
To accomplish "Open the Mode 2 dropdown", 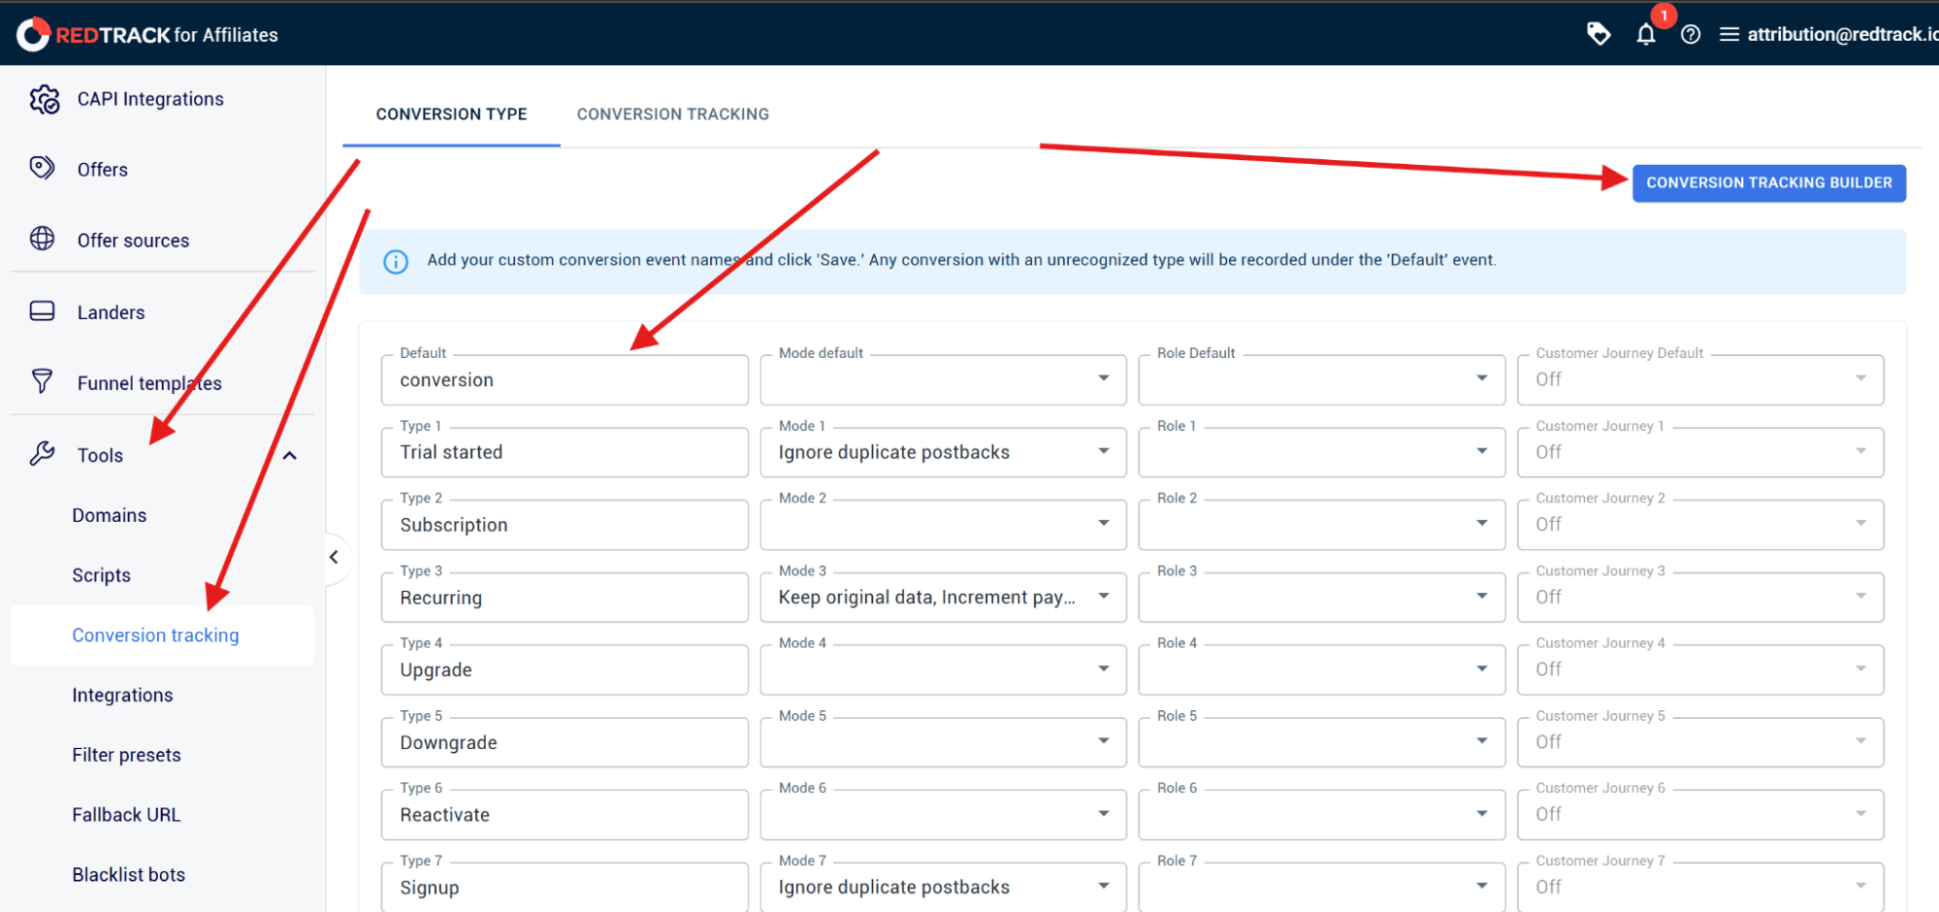I will 943,525.
